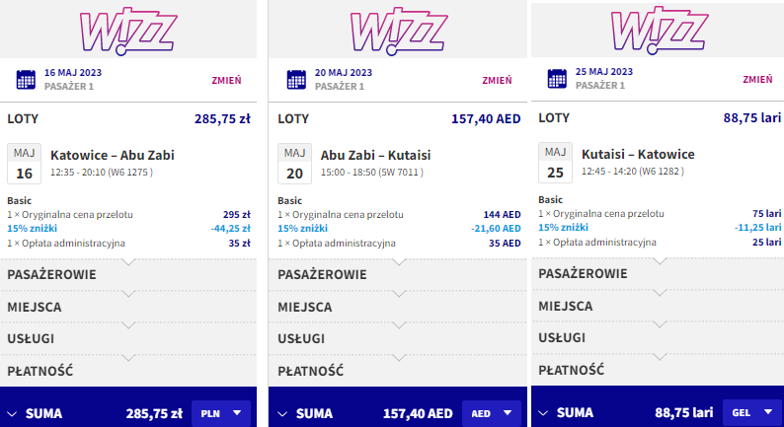784x427 pixels.
Task: Click the calendar icon beside 20 MAJ 2023
Action: tap(296, 80)
